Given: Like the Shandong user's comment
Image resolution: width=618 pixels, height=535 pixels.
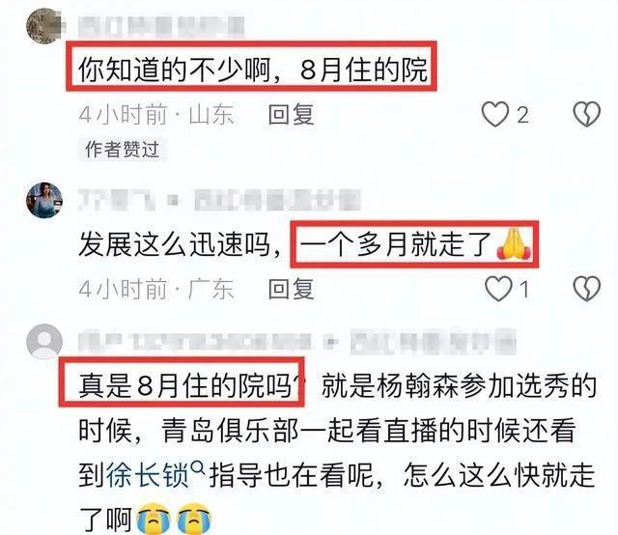Looking at the screenshot, I should tap(495, 114).
